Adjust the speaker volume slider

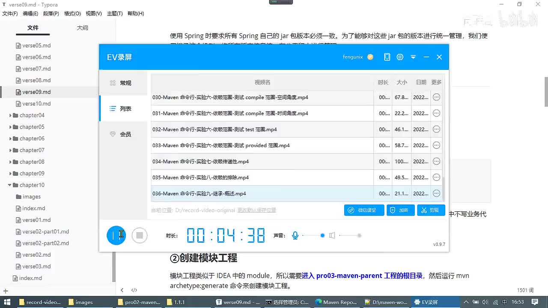(x=350, y=235)
